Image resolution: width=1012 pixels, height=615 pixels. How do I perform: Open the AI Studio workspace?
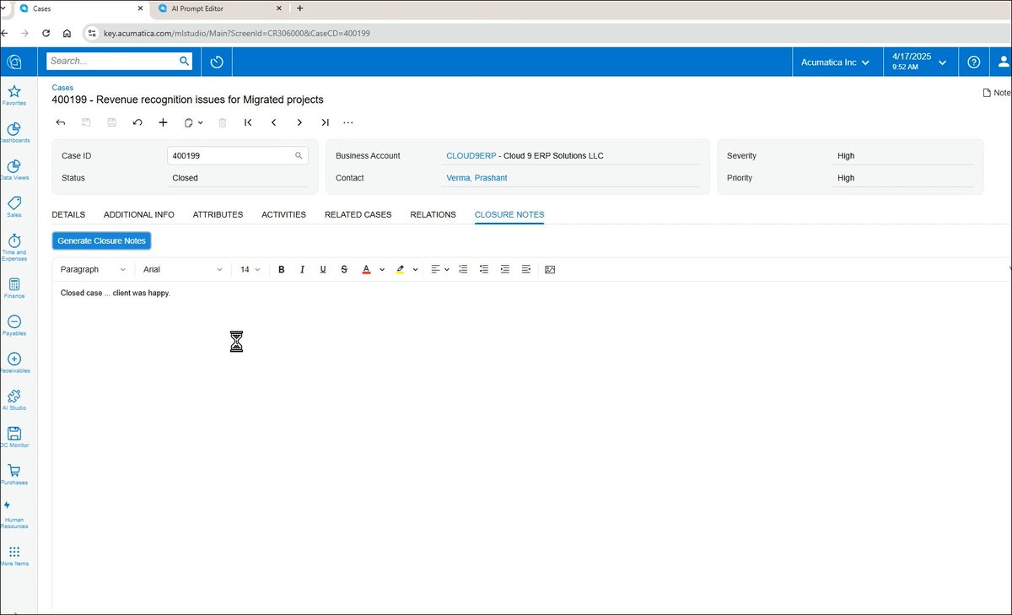(x=13, y=400)
